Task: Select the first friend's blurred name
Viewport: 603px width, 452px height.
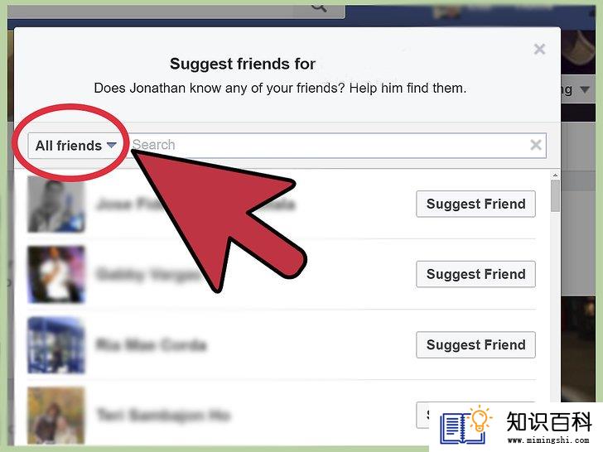Action: tap(195, 204)
